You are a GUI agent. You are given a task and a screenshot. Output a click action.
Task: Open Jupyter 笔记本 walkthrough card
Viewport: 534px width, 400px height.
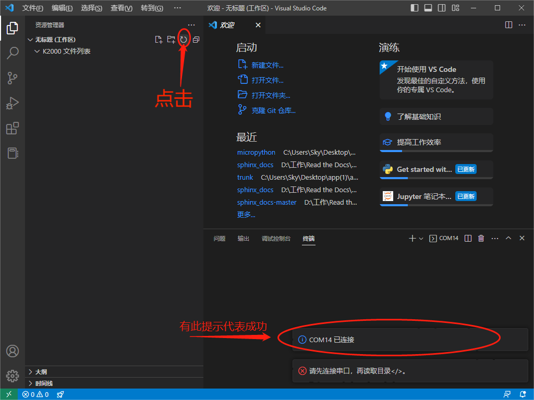pos(436,196)
